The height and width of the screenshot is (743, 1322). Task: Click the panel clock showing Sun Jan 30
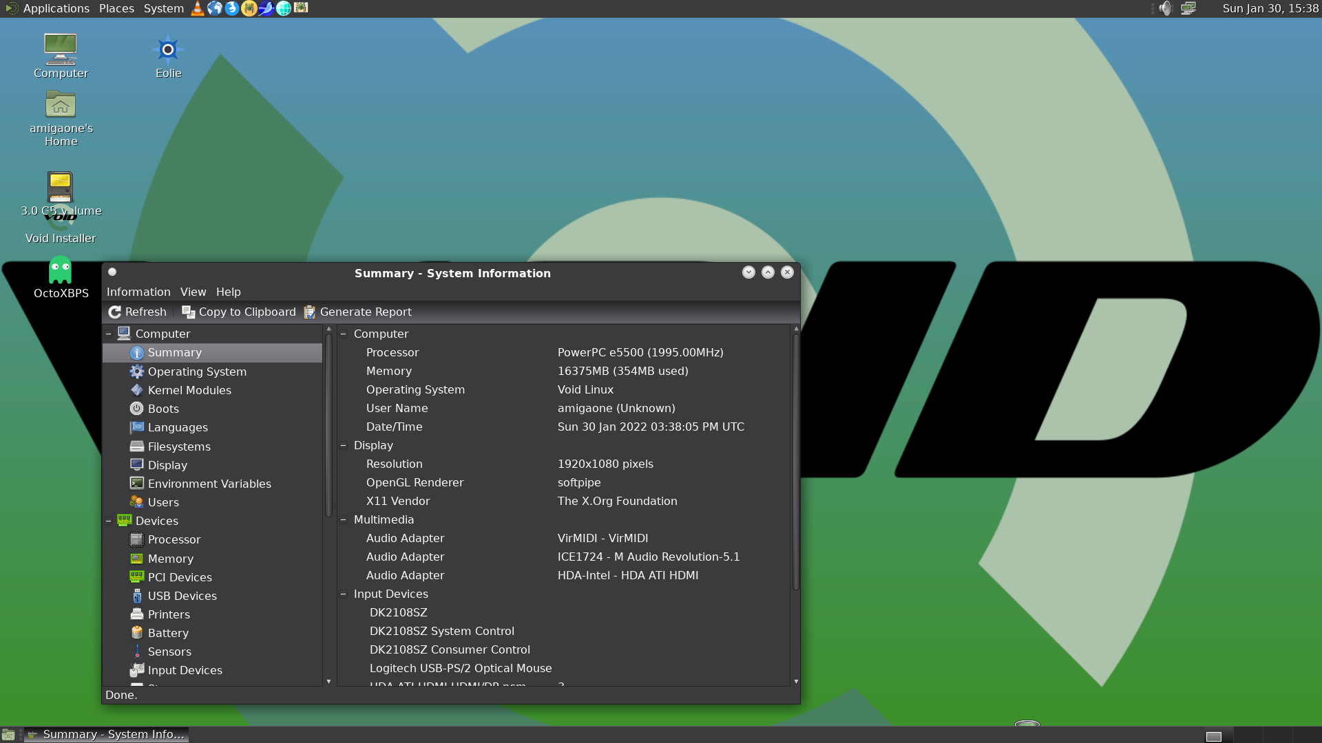point(1270,8)
